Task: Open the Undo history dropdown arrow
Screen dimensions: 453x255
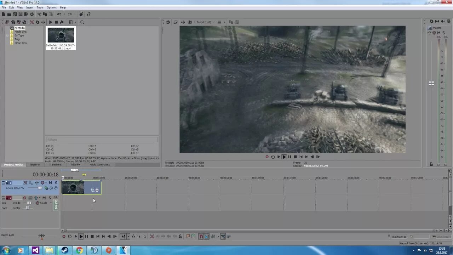Action: coord(64,14)
